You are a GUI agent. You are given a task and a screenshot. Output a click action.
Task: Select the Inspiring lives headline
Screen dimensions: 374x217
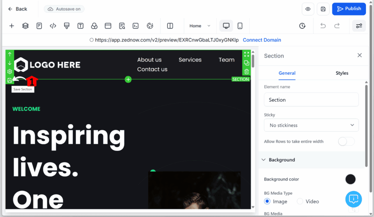[x=69, y=151]
